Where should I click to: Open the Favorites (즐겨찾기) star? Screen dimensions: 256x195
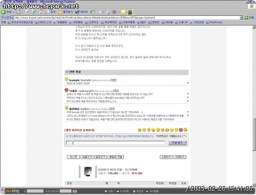[65, 12]
